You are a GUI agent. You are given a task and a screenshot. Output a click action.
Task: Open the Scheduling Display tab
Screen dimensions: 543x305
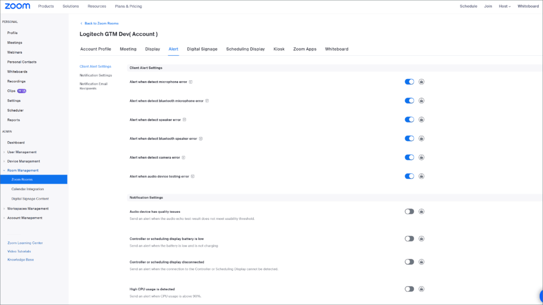245,49
